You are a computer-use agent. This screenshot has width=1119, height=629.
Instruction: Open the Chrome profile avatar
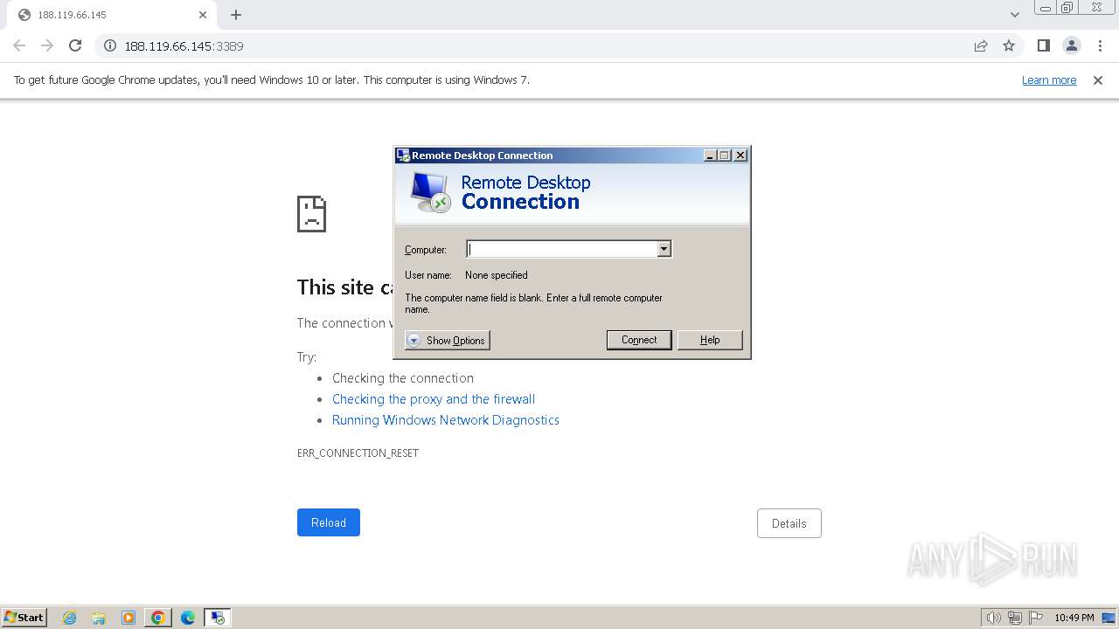(1072, 45)
